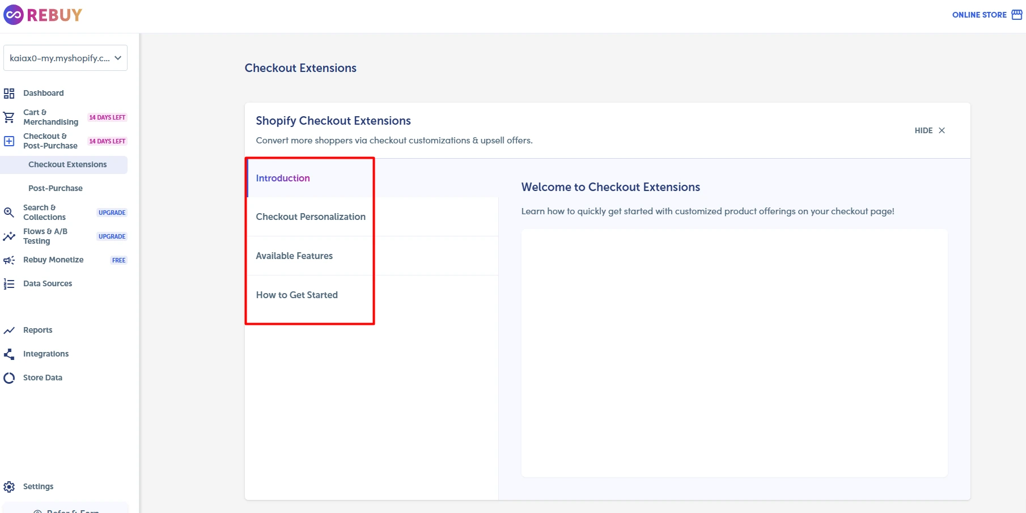The width and height of the screenshot is (1026, 513).
Task: Open Settings from the sidebar label
Action: point(38,486)
